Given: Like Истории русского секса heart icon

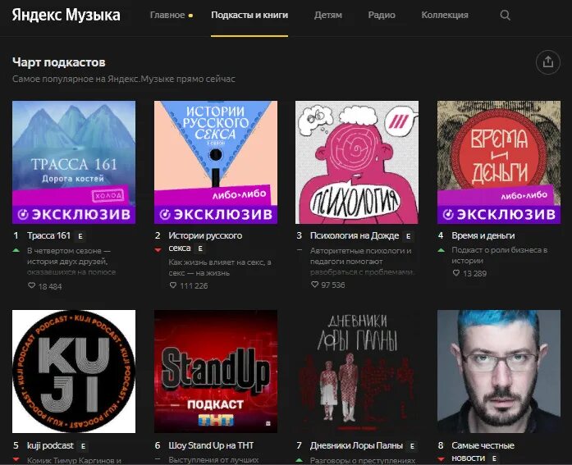Looking at the screenshot, I should (x=173, y=285).
